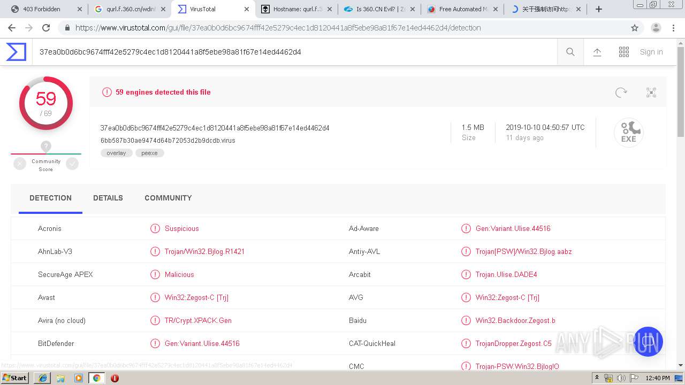Click Ad-Aware Gen:Variant.Ulise.44516 result
Viewport: 685px width, 385px height.
coord(513,228)
